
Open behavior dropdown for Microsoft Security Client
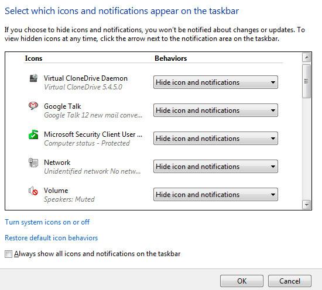(x=215, y=139)
